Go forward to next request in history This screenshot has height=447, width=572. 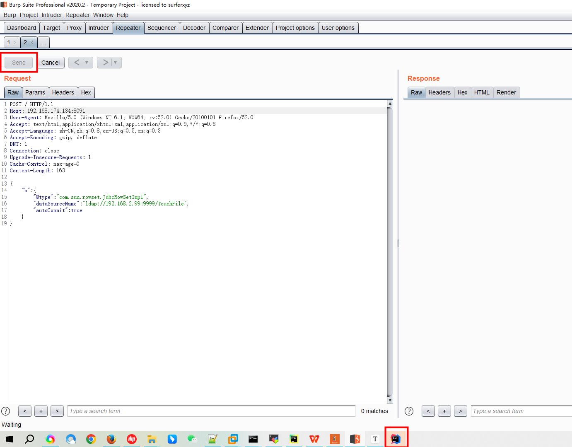[x=105, y=63]
